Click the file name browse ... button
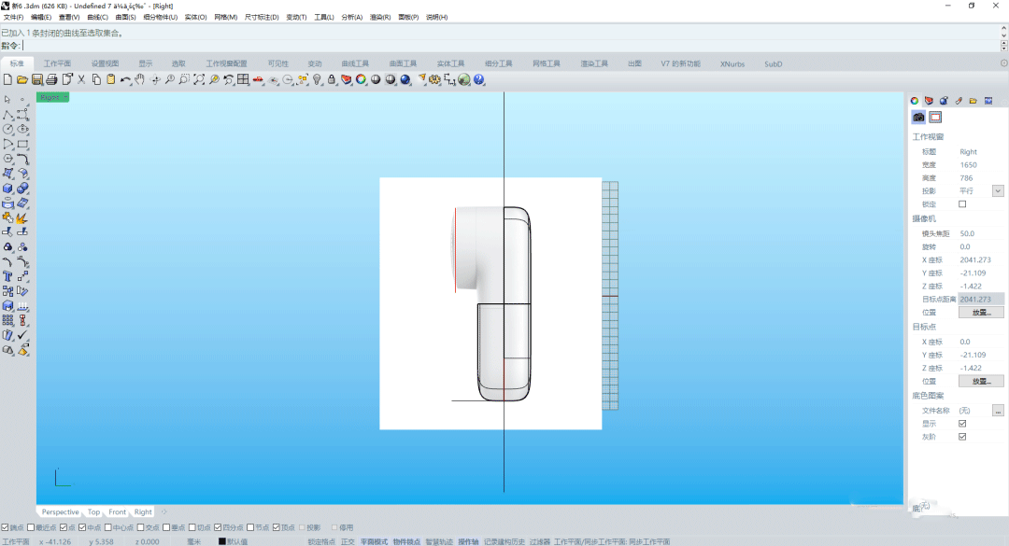This screenshot has height=546, width=1009. [x=997, y=410]
